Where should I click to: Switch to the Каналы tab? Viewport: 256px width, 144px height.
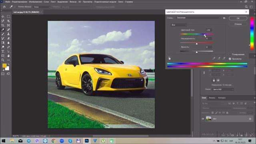click(212, 98)
